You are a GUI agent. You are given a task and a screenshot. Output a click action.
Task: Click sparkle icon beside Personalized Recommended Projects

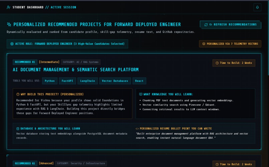(x=9, y=24)
